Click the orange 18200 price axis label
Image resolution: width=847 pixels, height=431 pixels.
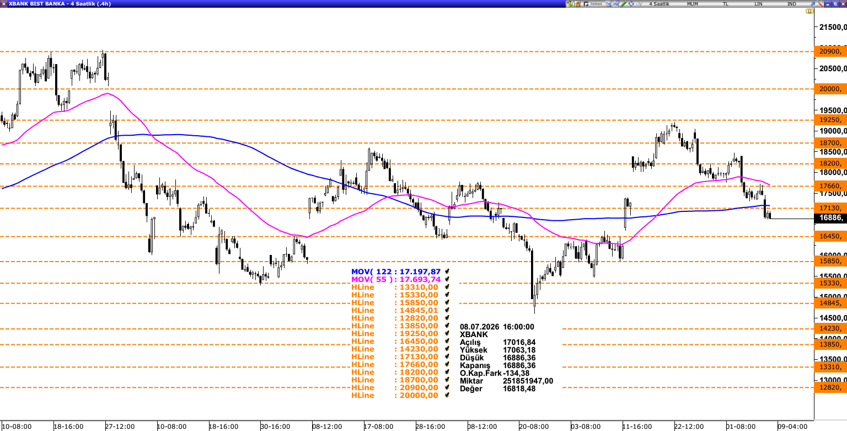click(x=830, y=163)
